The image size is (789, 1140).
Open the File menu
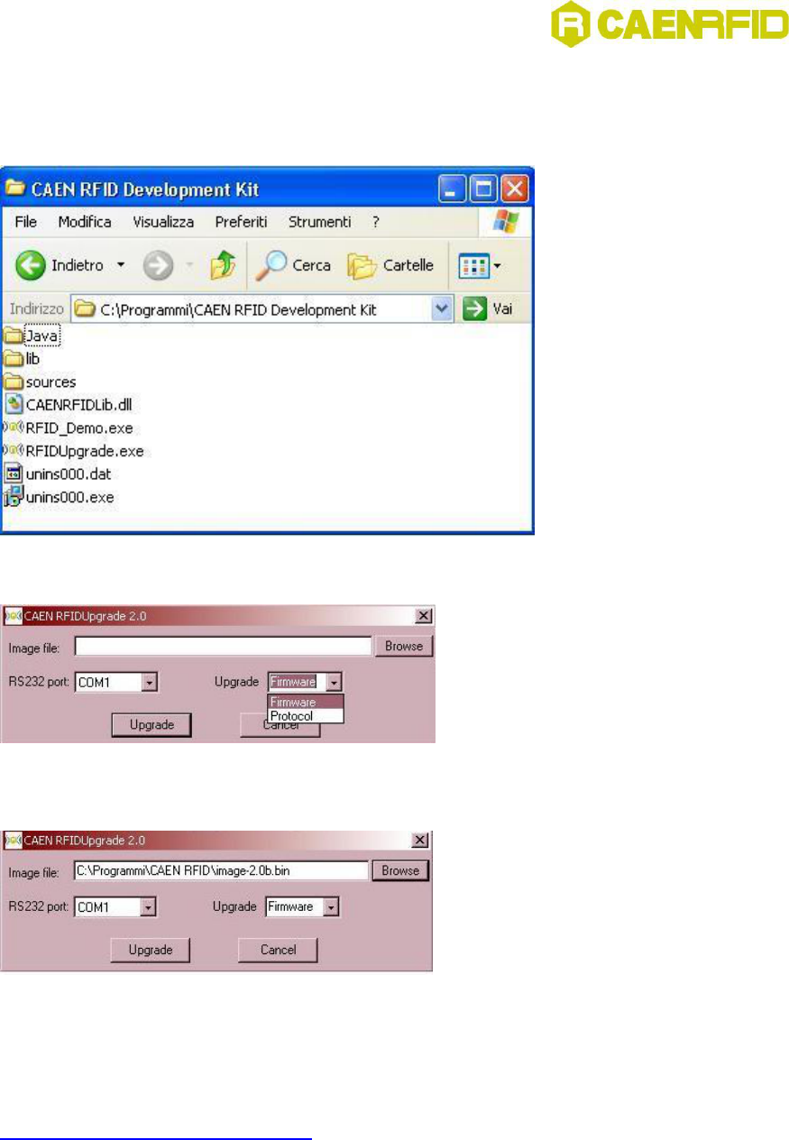25,222
